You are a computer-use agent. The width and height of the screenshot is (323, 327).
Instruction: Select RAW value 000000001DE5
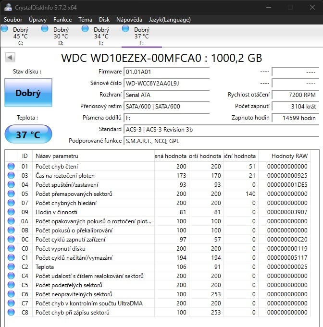click(287, 185)
